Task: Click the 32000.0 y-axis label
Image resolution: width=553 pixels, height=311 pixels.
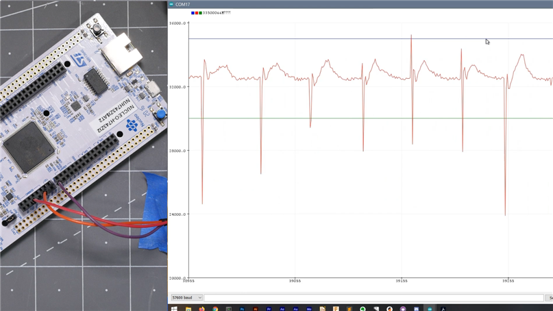Action: coord(177,87)
